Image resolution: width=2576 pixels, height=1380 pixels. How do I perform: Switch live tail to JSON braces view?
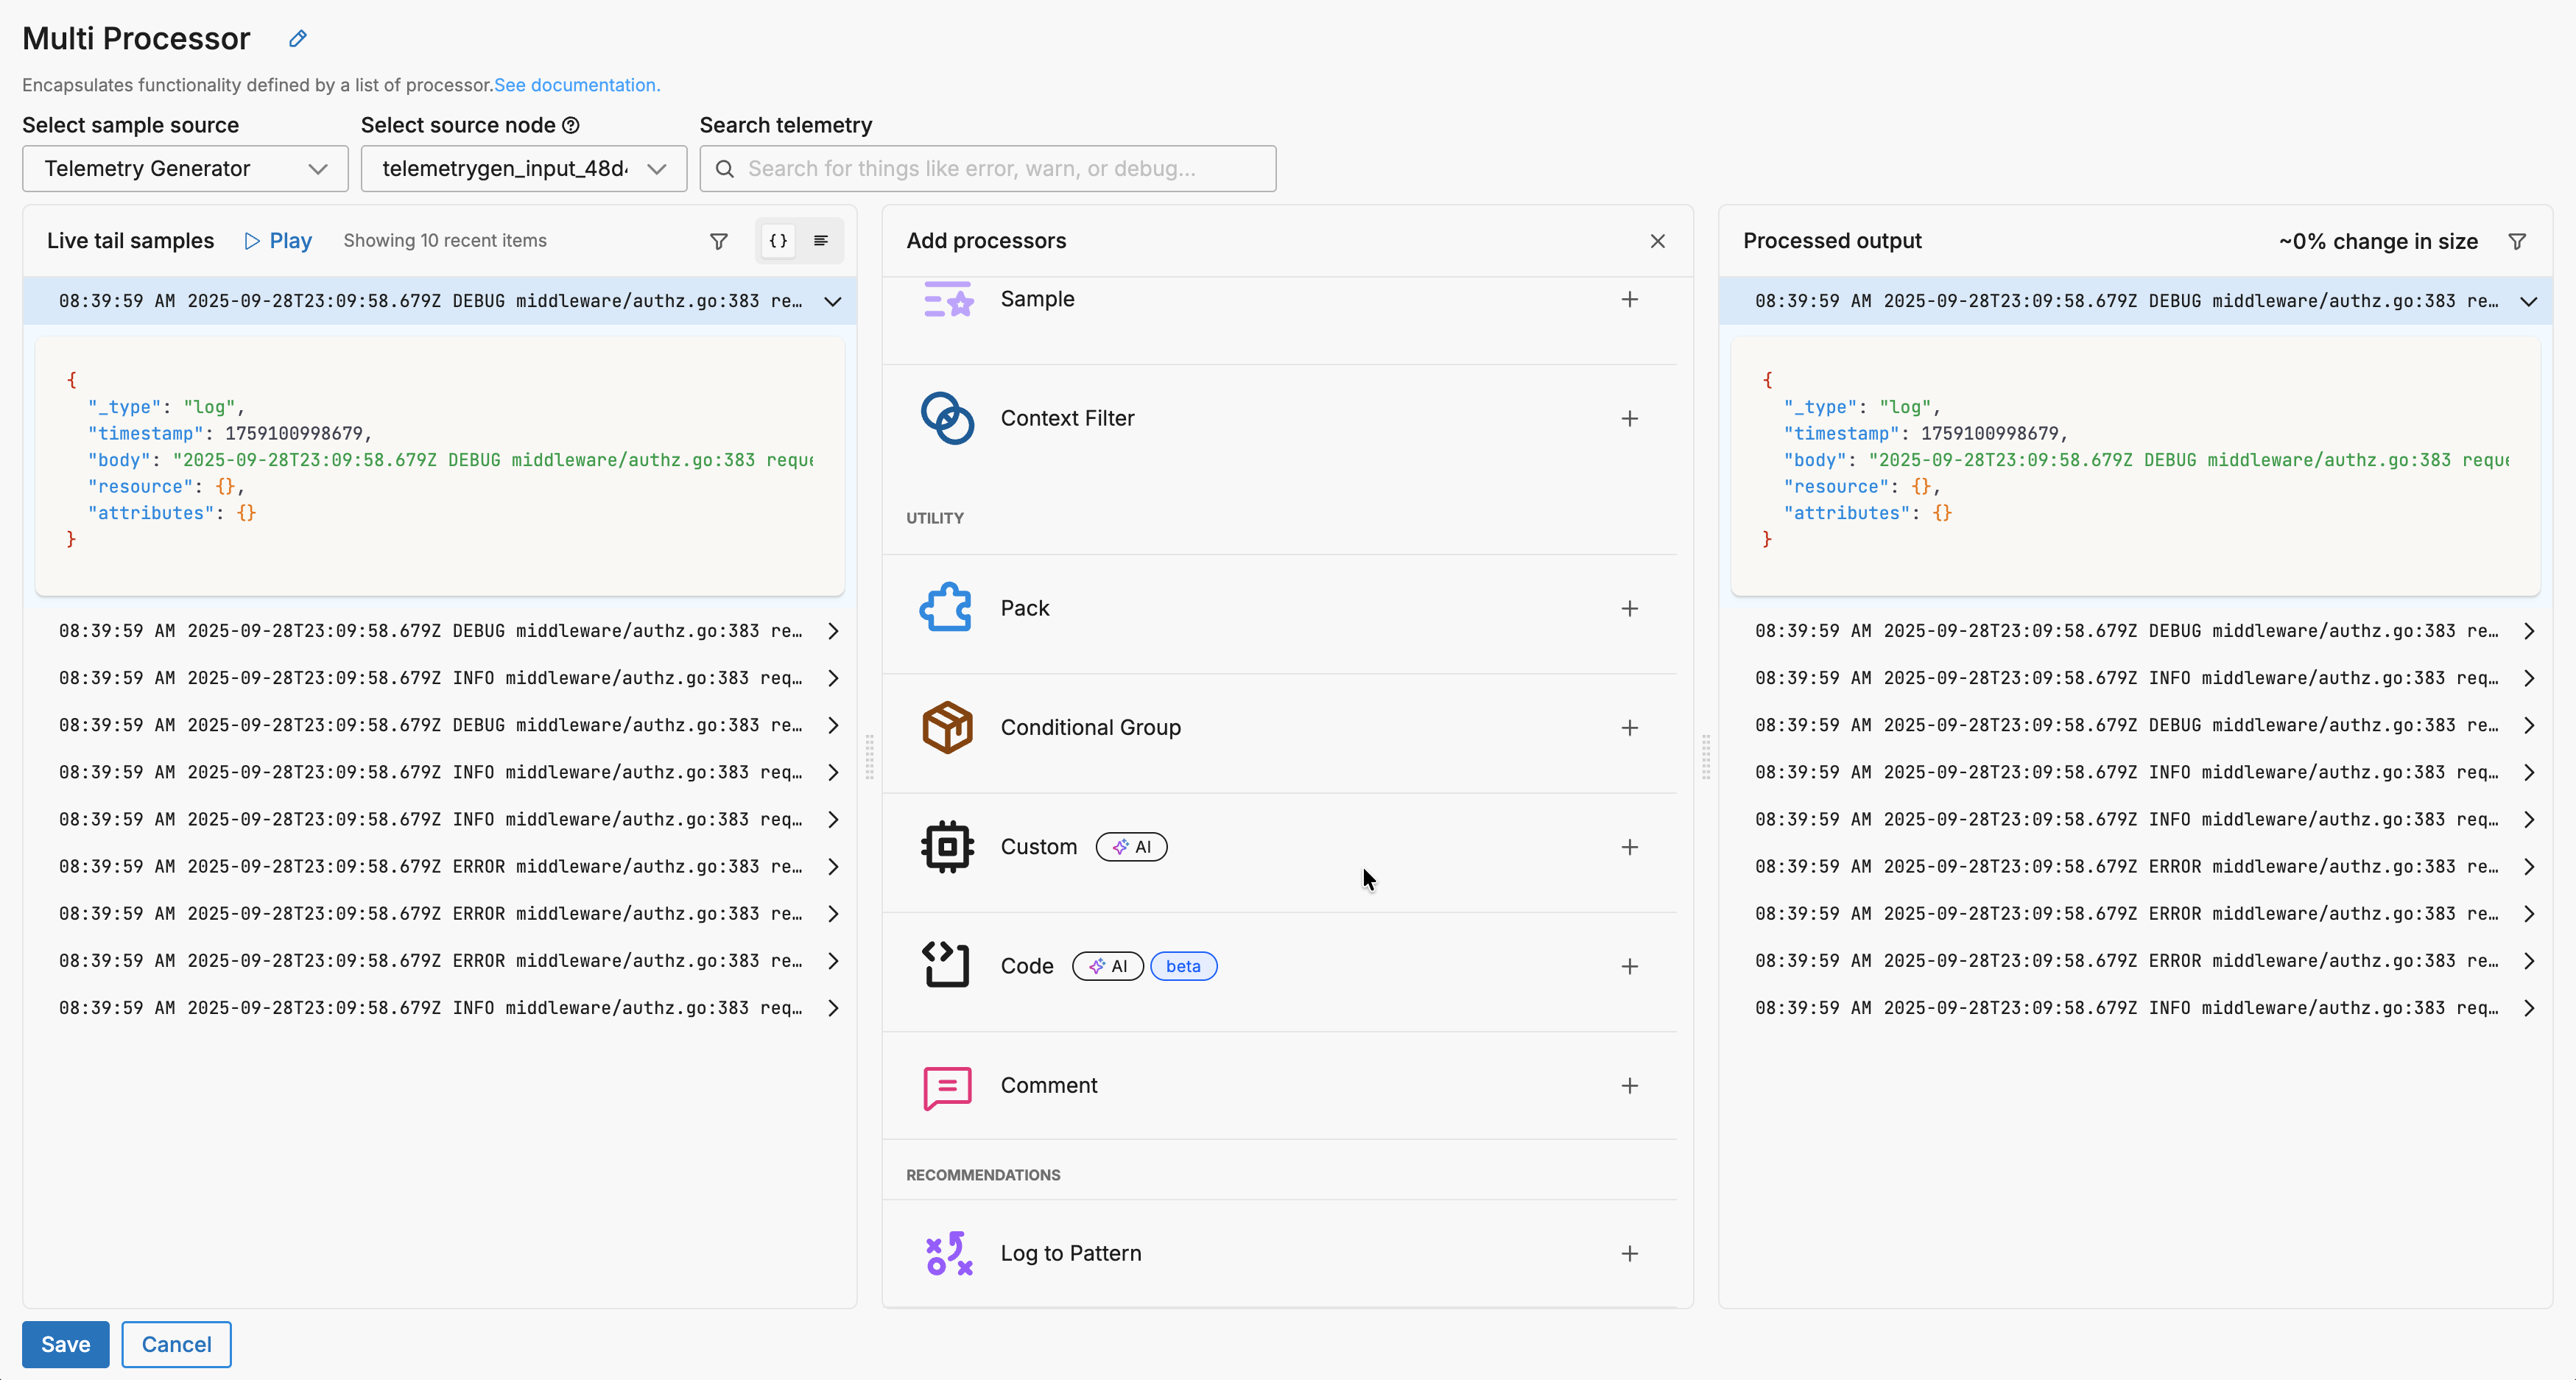778,241
